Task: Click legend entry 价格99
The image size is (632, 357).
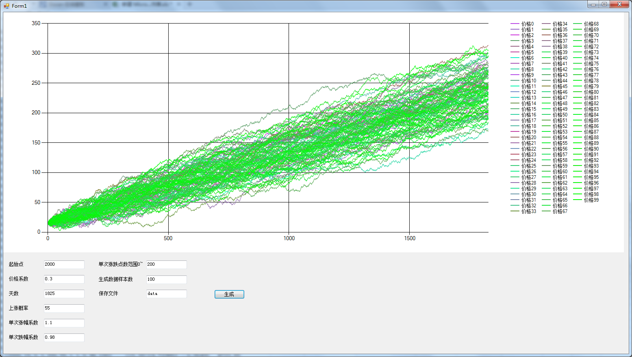Action: (x=586, y=200)
